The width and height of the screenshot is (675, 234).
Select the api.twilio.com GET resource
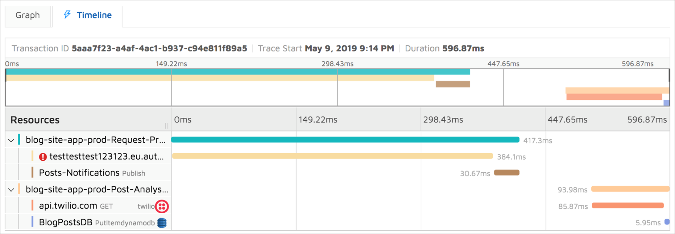tap(76, 206)
